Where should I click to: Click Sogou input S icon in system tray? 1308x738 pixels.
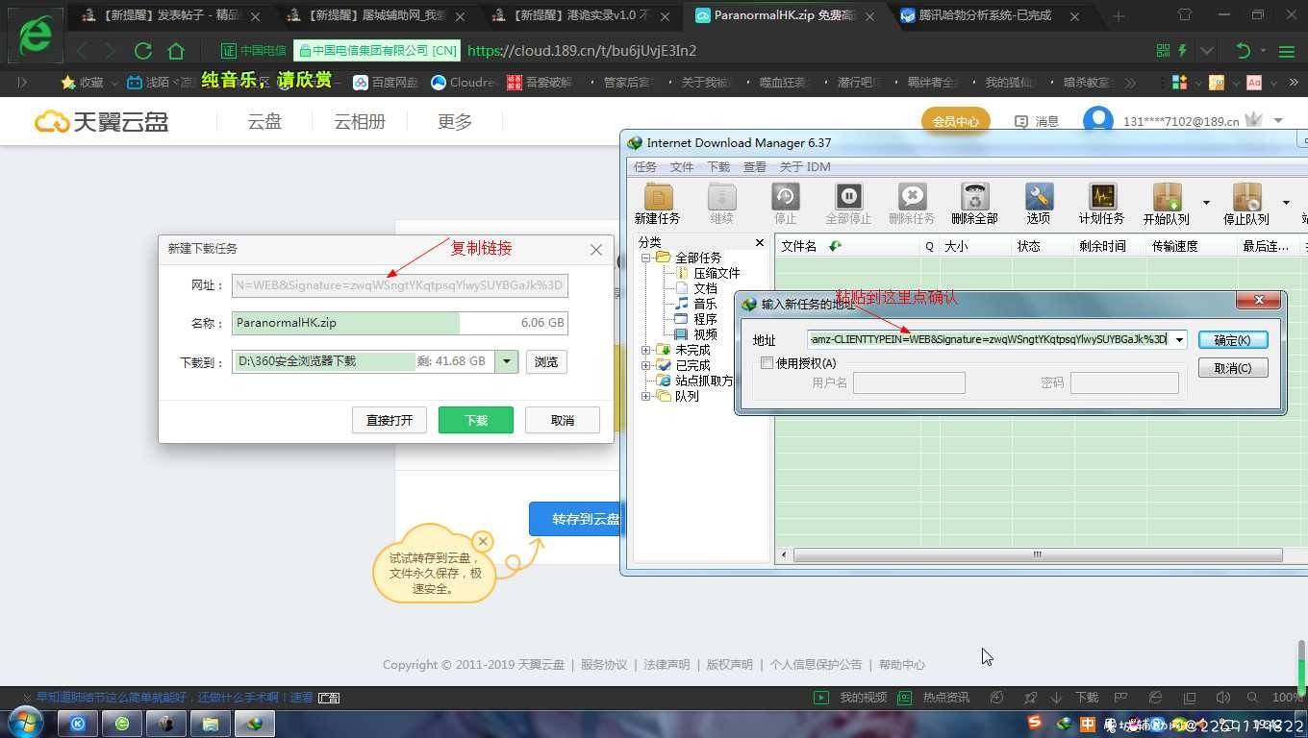click(x=1035, y=723)
